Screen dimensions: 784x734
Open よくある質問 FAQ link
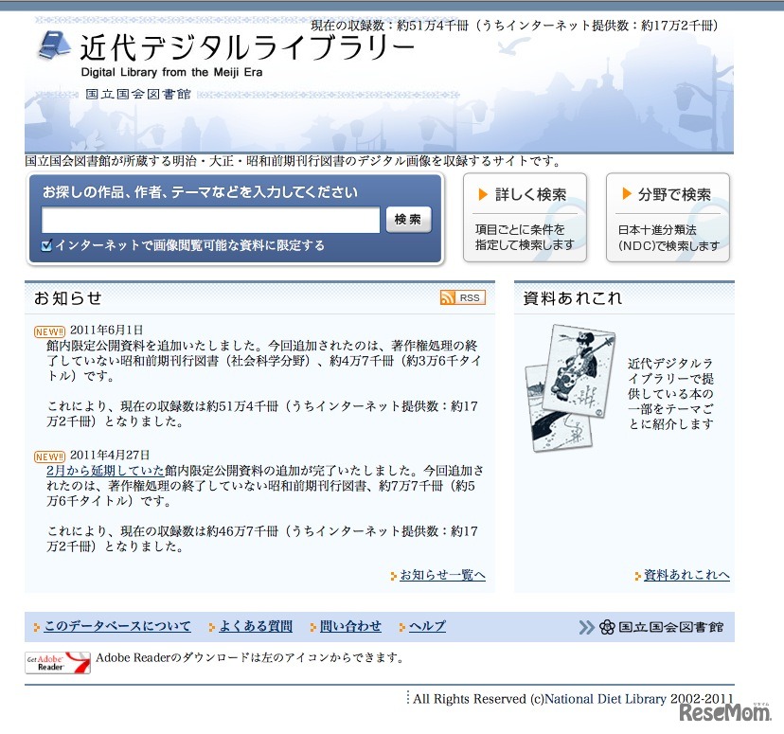(x=256, y=626)
